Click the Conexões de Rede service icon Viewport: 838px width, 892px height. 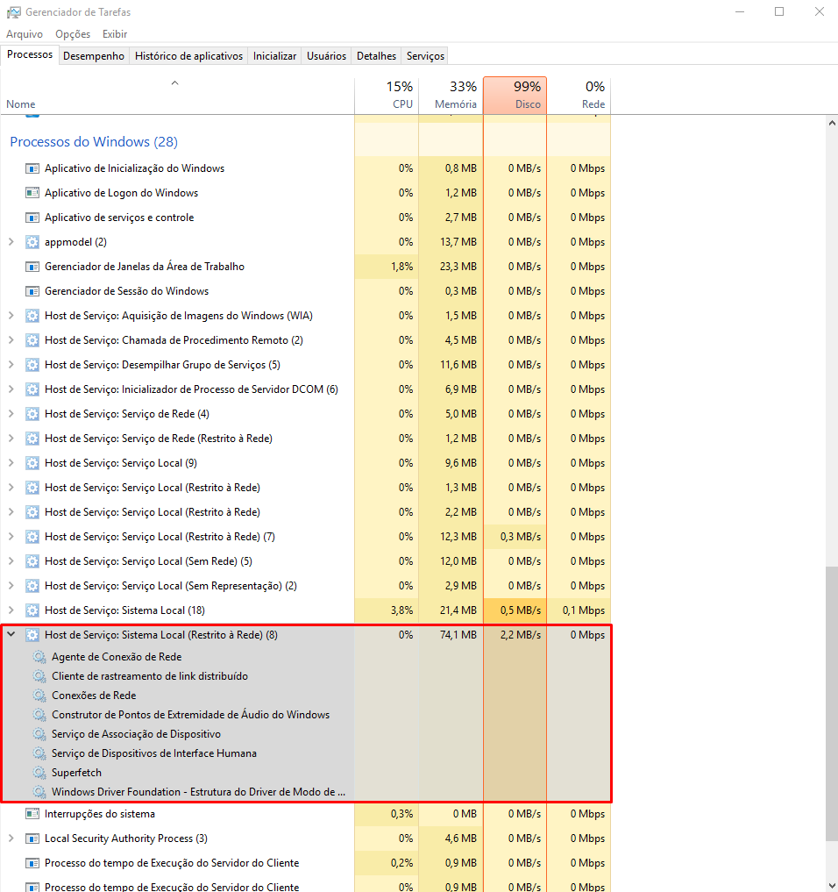coord(39,696)
